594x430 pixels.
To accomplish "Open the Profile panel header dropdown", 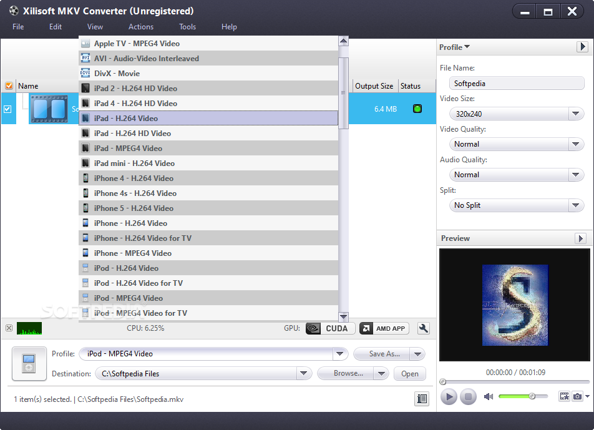I will (x=455, y=47).
